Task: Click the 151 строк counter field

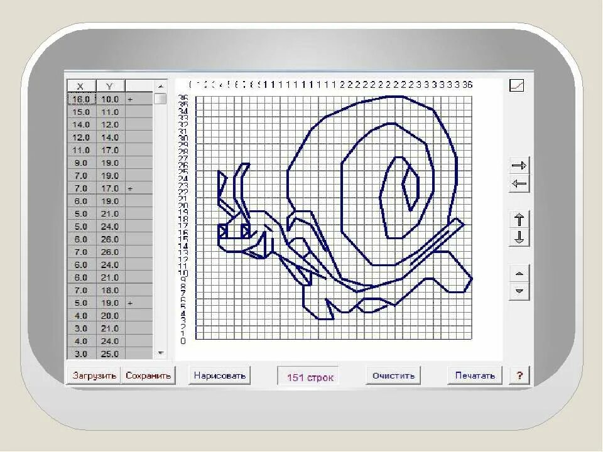Action: [x=310, y=377]
